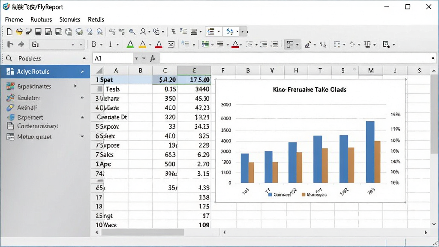Viewport: 439px width, 247px height.
Task: Click the select-all corner of the grid
Action: 99,70
